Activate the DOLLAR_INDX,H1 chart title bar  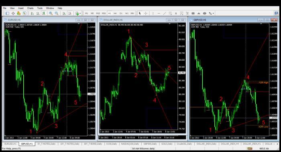(x=143, y=20)
